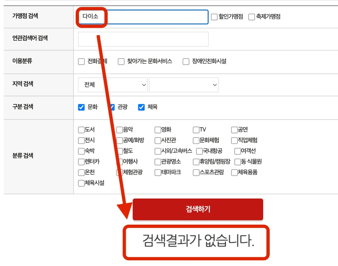
Task: Click the 검색결과가 없습니다 message text
Action: coord(198,241)
